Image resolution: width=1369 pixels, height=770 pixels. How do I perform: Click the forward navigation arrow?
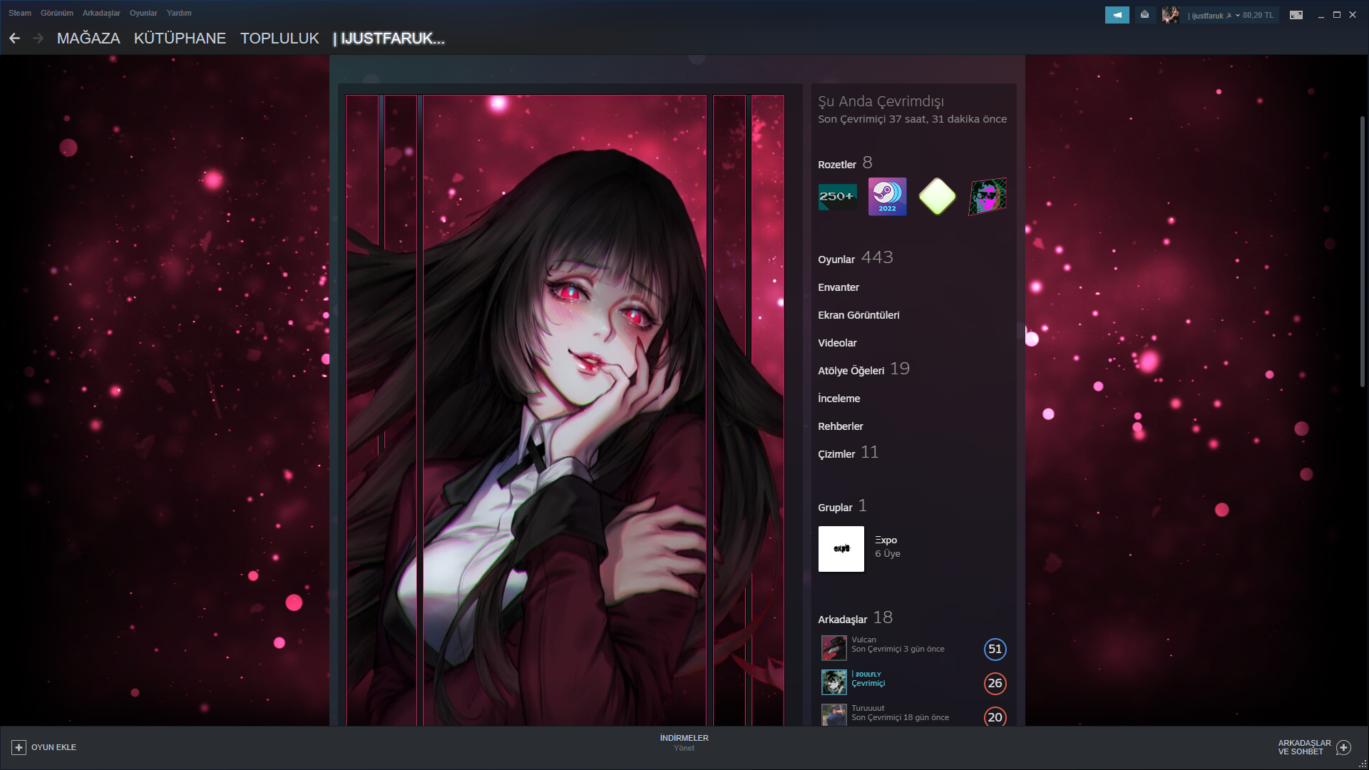click(x=39, y=38)
